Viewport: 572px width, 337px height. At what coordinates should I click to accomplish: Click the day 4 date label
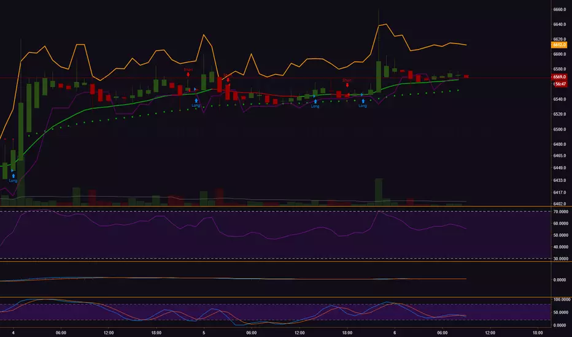pyautogui.click(x=13, y=333)
